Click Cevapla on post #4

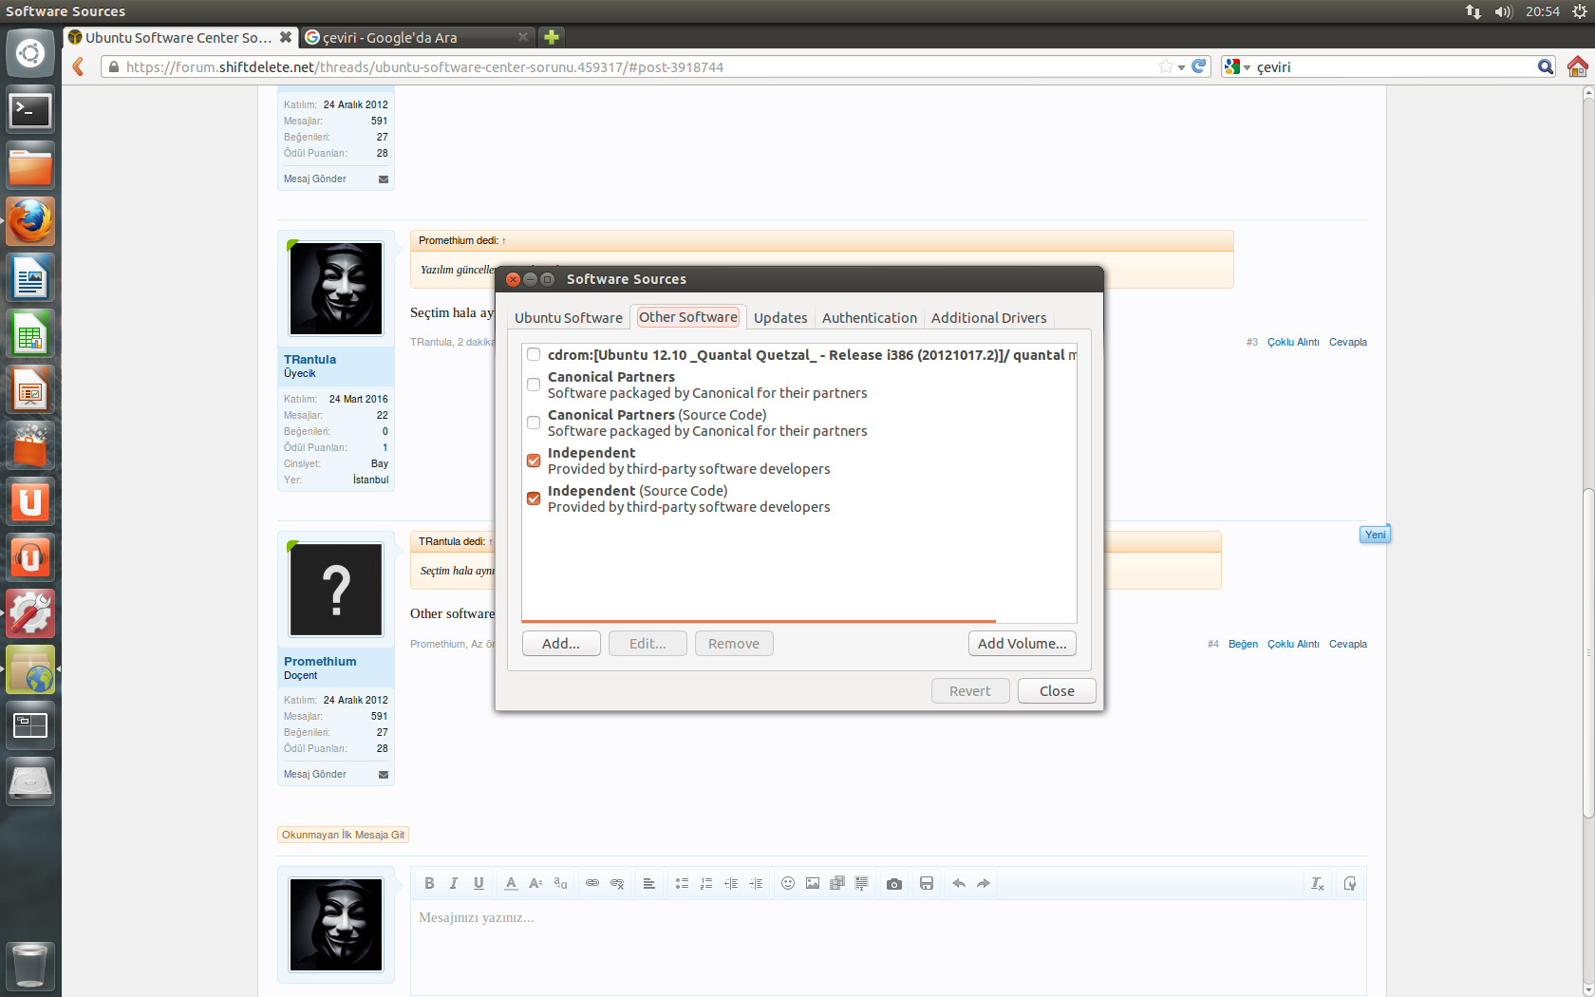pos(1347,644)
